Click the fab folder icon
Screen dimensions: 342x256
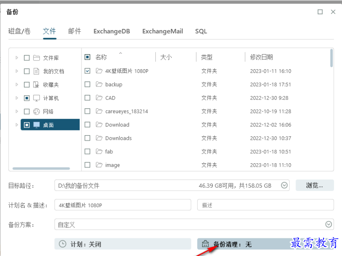click(x=99, y=152)
